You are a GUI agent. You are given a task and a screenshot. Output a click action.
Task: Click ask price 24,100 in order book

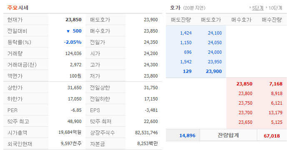[x=215, y=33]
